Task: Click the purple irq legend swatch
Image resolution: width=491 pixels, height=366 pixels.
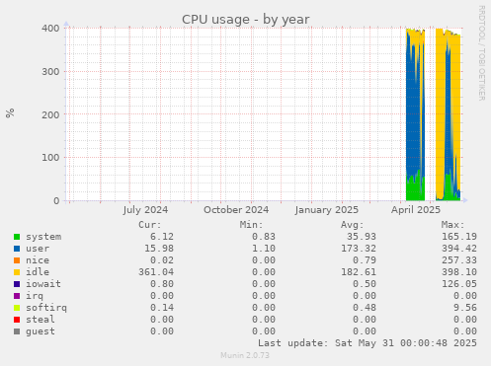Action: tap(17, 296)
